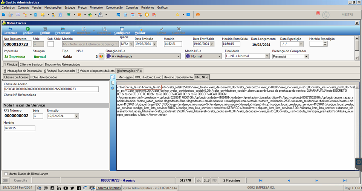
Task: Click the yellow star favorites icon
Action: pyautogui.click(x=177, y=15)
